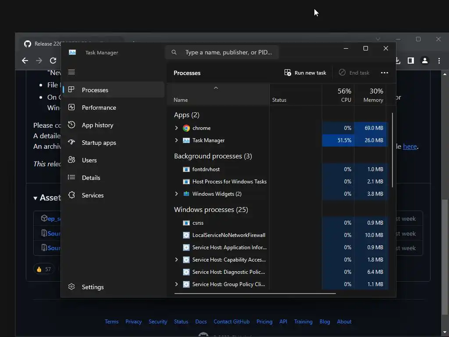Click the vertical scrollbar in the process list
Image resolution: width=449 pixels, height=337 pixels.
coord(392,150)
